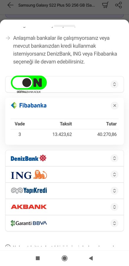129x266 pixels.
Task: Tap the Android recent apps square button
Action: 38,258
